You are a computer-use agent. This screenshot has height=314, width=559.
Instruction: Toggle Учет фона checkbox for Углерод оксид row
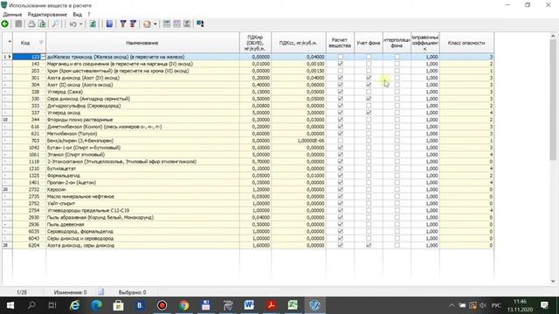369,113
